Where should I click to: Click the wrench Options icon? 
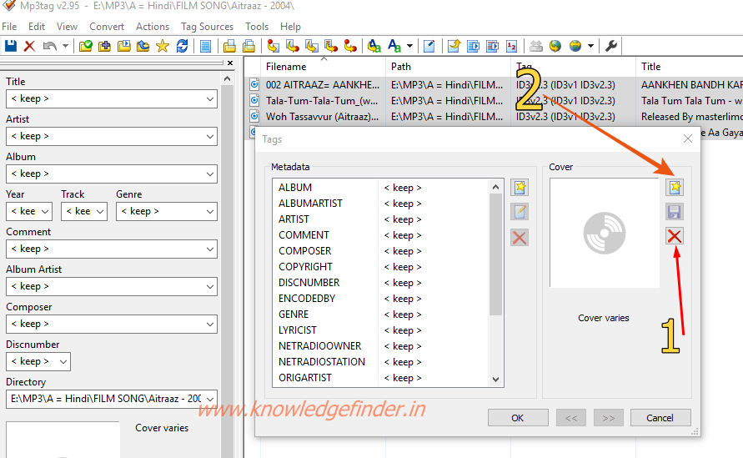pos(611,46)
